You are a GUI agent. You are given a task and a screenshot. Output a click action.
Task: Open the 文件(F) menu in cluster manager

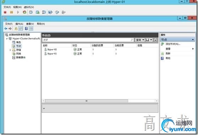tap(9, 24)
